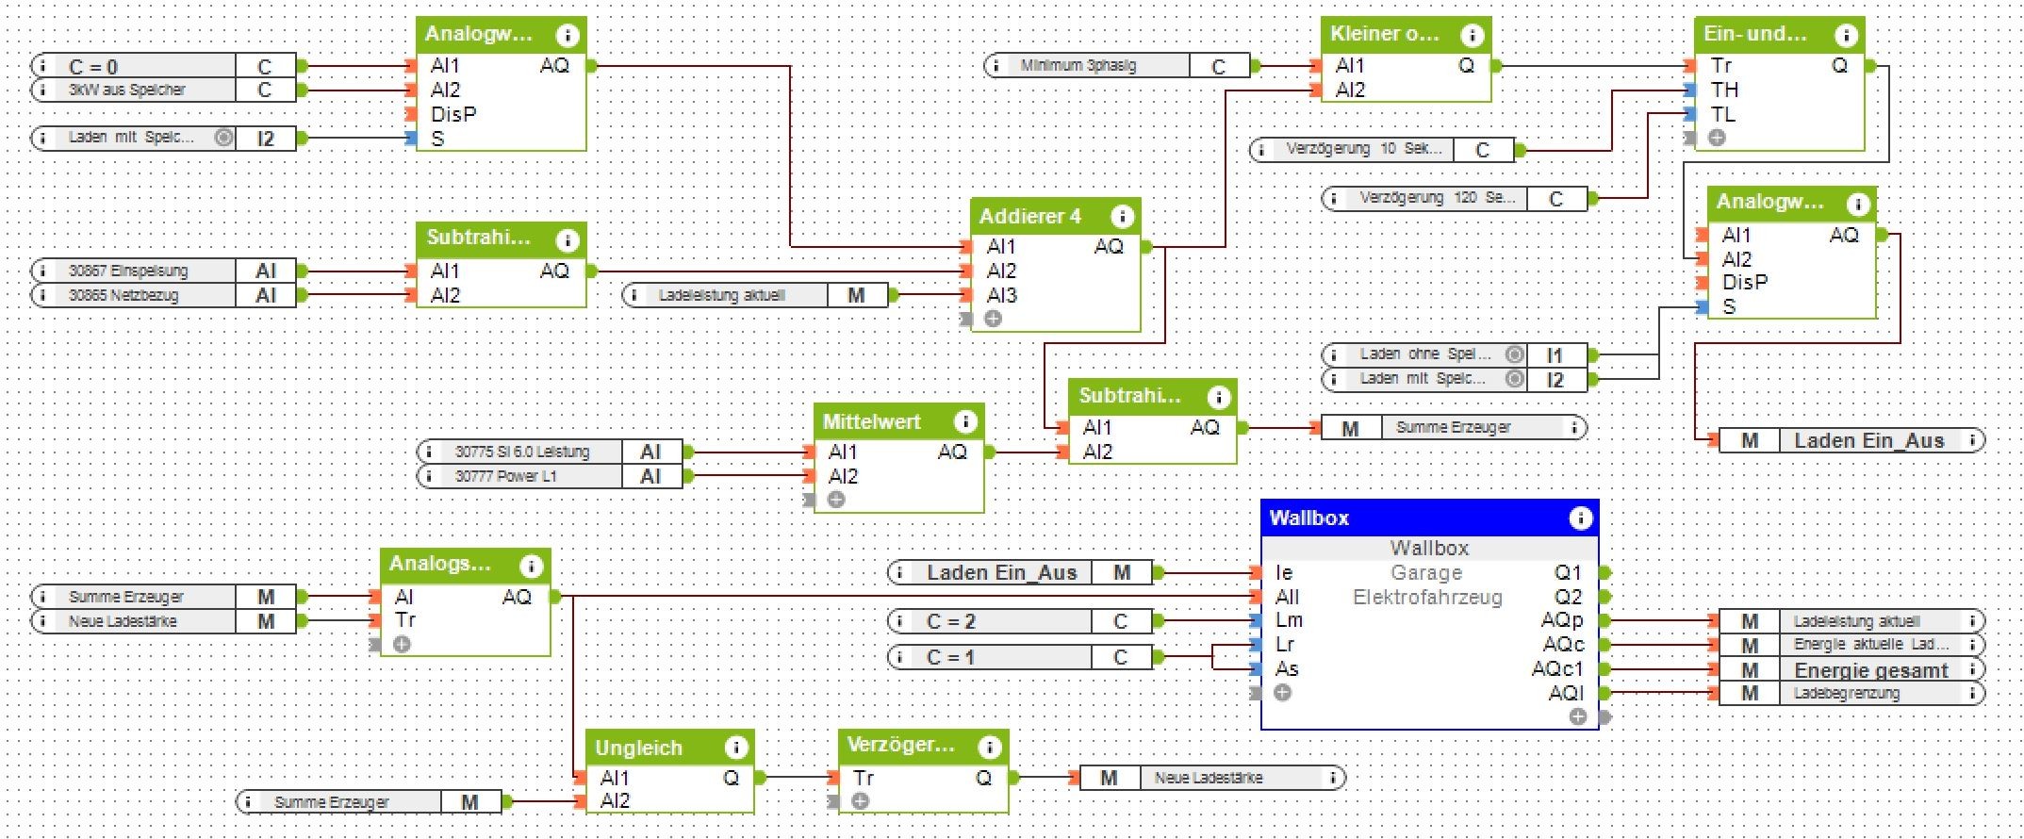Add input with plus on Addierer 4
This screenshot has height=839, width=2024.
(993, 319)
